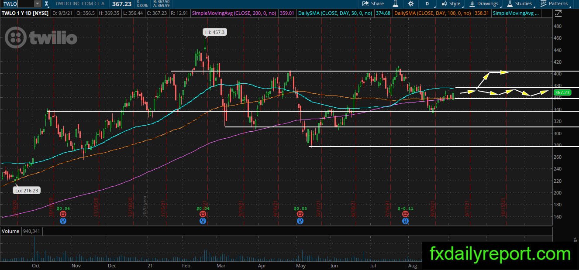This screenshot has width=579, height=270.
Task: Open the Studies menu
Action: click(520, 3)
